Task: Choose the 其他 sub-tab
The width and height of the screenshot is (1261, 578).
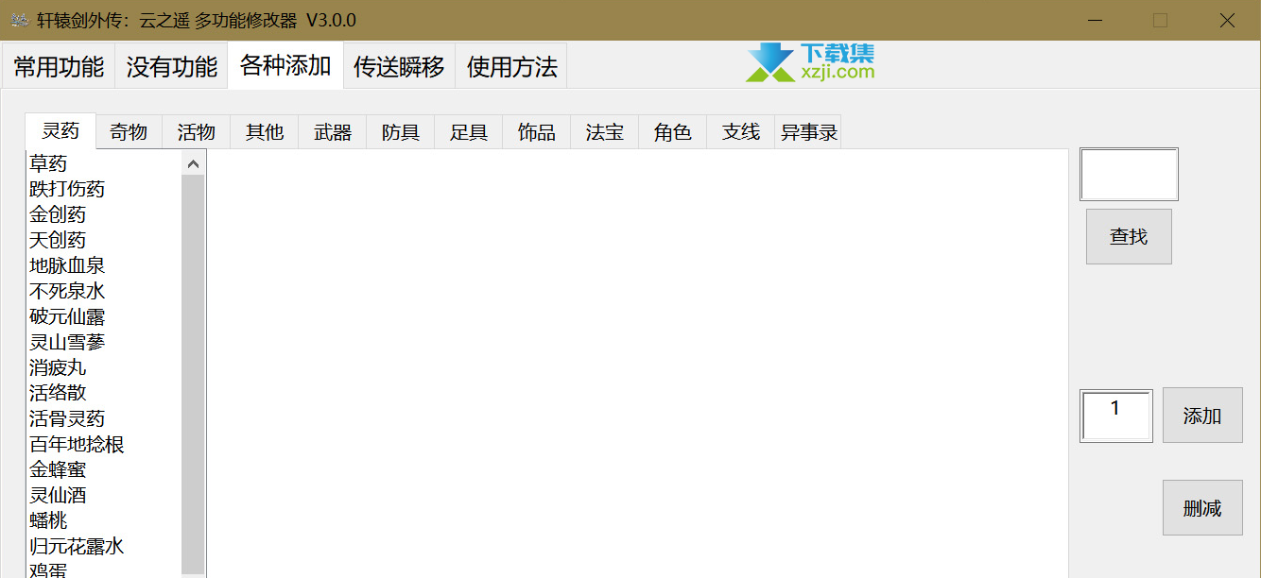Action: (265, 132)
